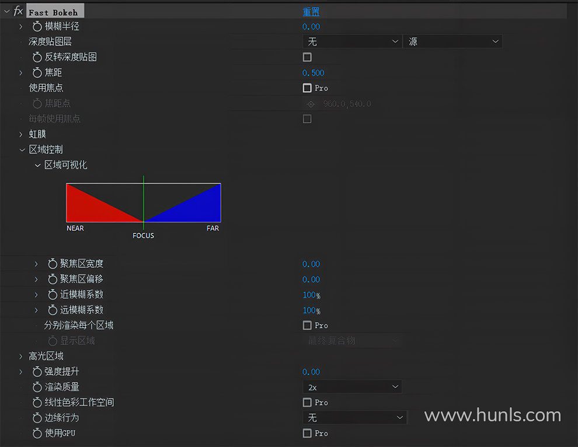
Task: Click the 使用焦点 property label
Action: (x=46, y=88)
